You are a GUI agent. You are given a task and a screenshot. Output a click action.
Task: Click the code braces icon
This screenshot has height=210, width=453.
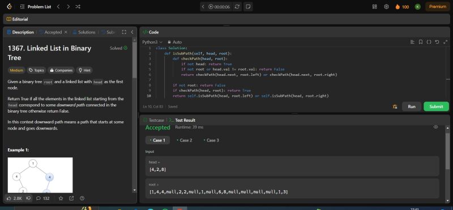click(429, 42)
